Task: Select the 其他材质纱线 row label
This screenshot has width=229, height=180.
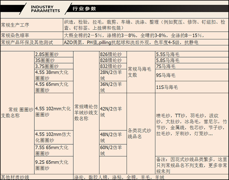Action: click(x=37, y=177)
